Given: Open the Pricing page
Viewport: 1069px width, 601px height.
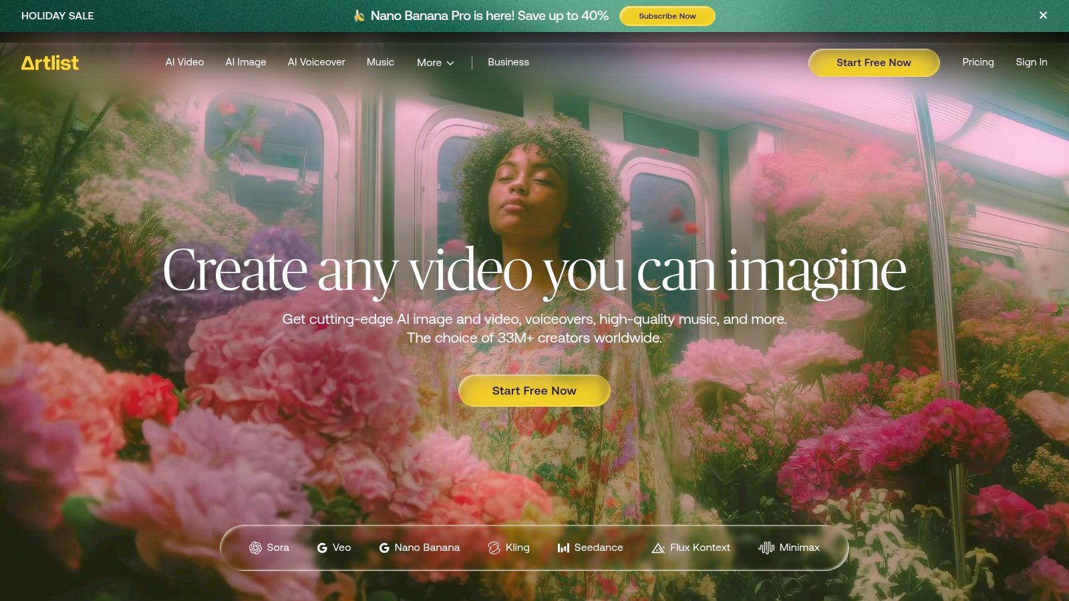Looking at the screenshot, I should [x=978, y=62].
